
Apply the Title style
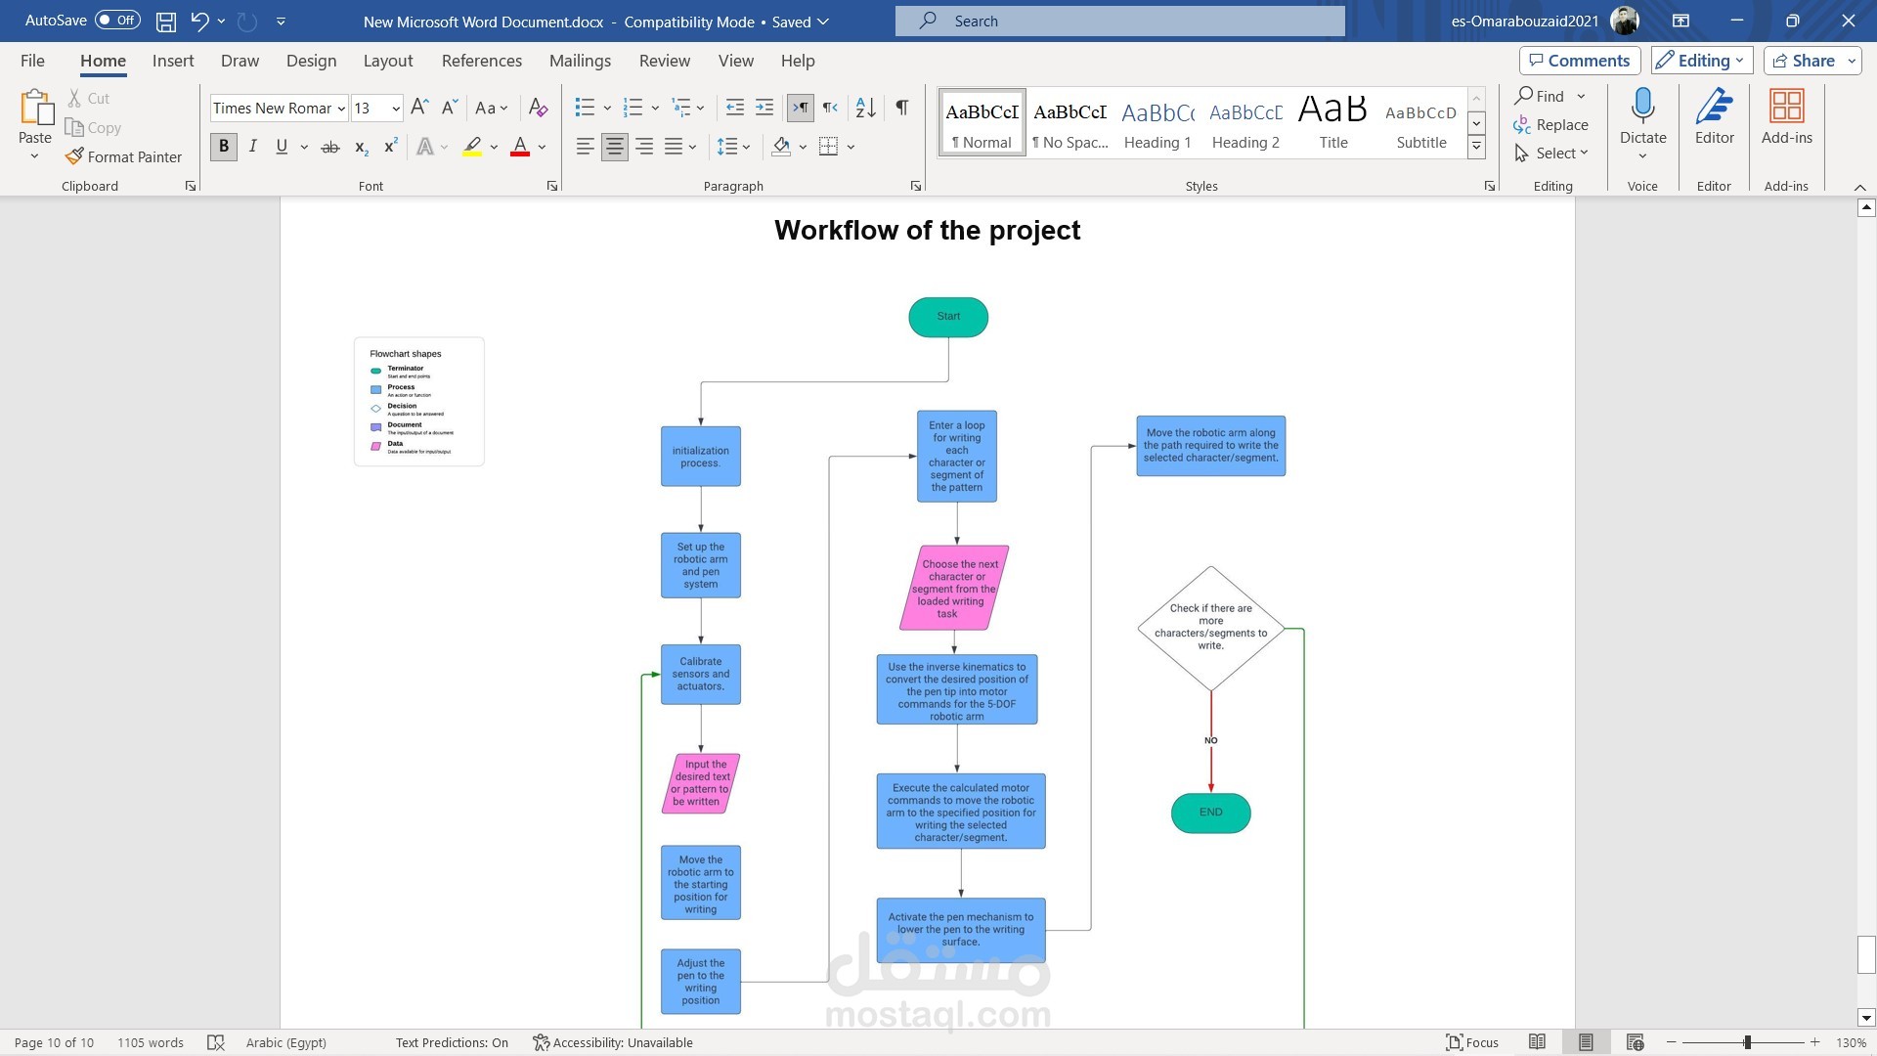point(1332,122)
